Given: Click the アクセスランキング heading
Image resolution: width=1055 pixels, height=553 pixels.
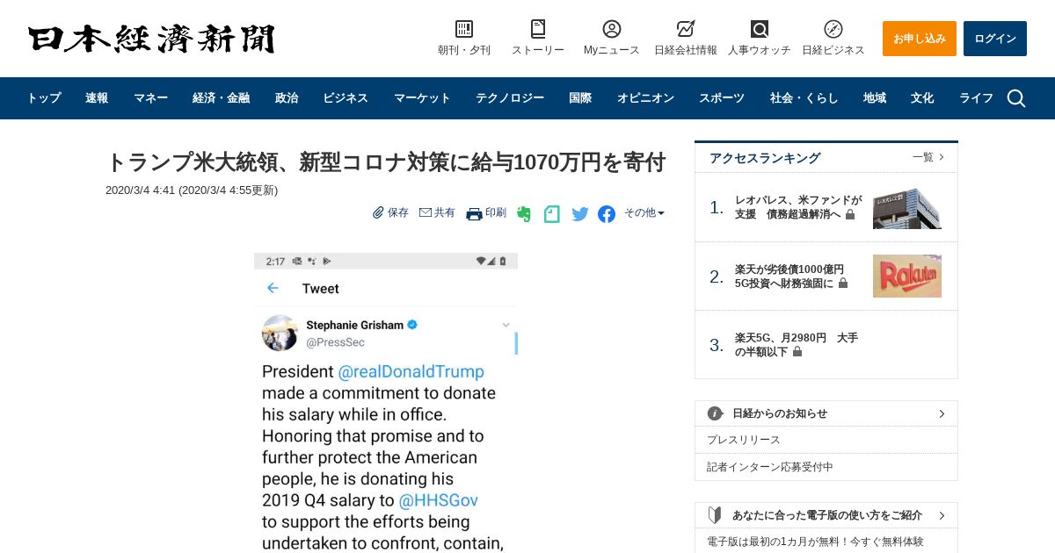Looking at the screenshot, I should (765, 158).
